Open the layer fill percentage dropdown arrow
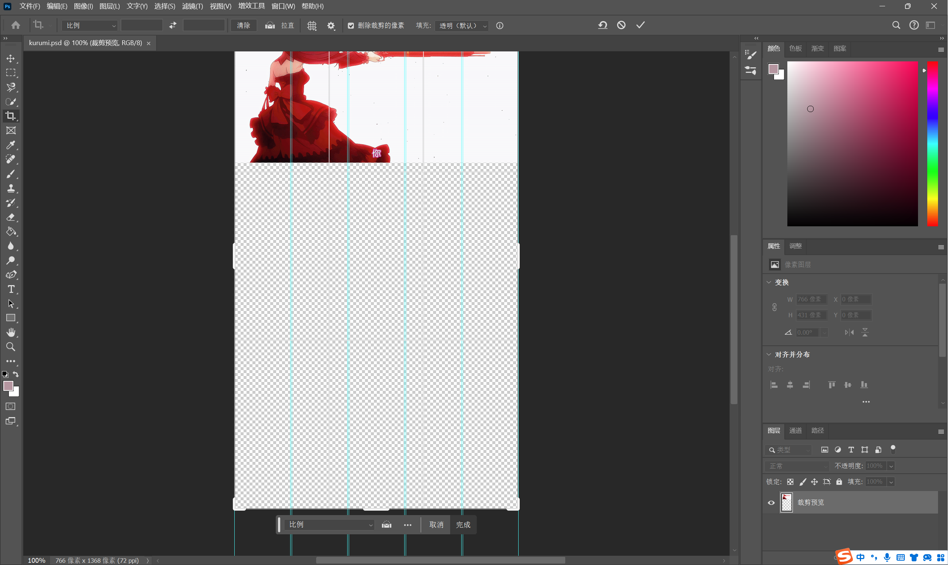 891,482
